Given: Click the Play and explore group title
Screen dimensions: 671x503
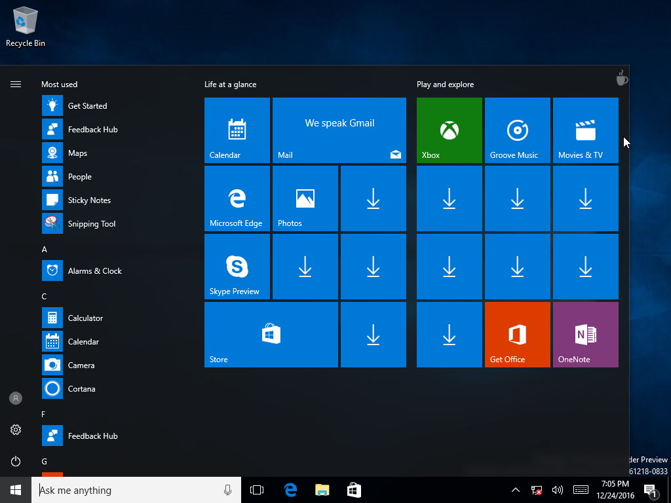Looking at the screenshot, I should (445, 84).
